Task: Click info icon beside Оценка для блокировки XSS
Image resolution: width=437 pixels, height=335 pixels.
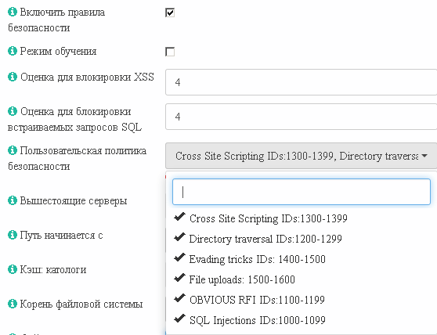Action: click(13, 77)
